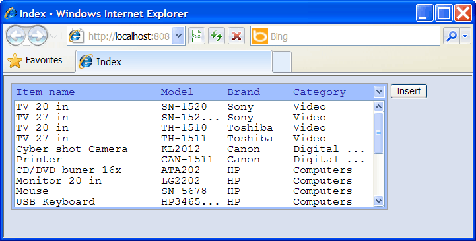Click the Model column header

coord(177,92)
